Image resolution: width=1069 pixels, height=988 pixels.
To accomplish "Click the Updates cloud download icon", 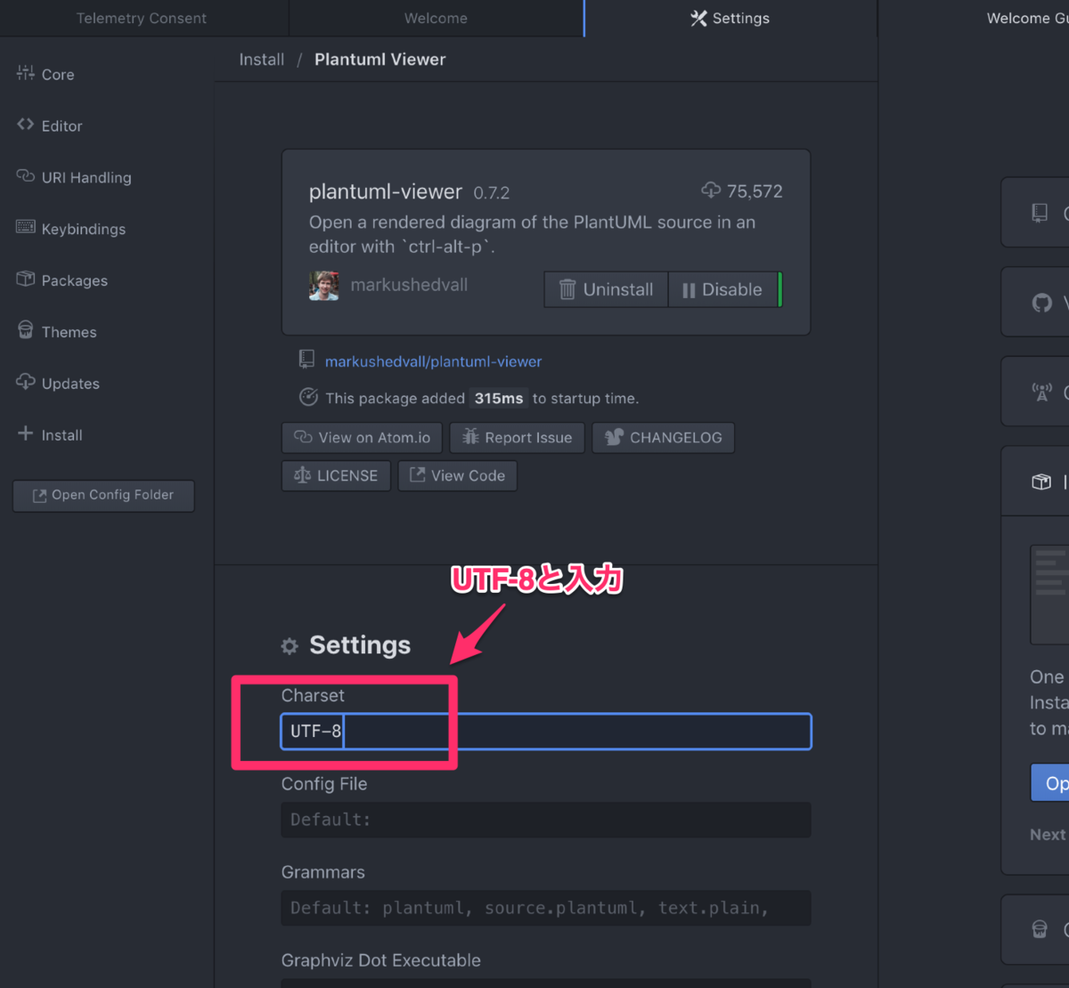I will tap(25, 382).
